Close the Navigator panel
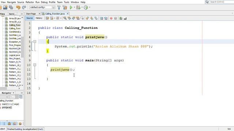This screenshot has width=234, height=131. [13, 93]
